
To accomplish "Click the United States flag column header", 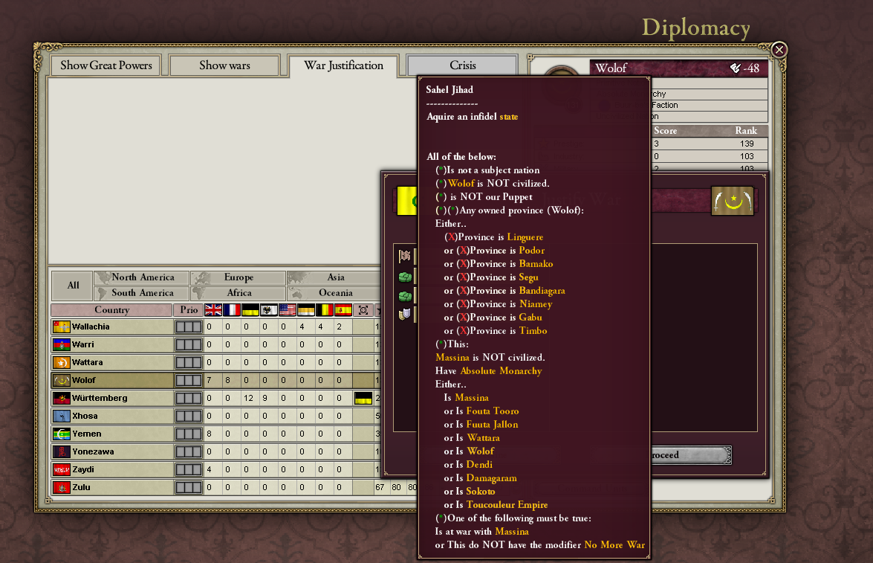I will [288, 310].
